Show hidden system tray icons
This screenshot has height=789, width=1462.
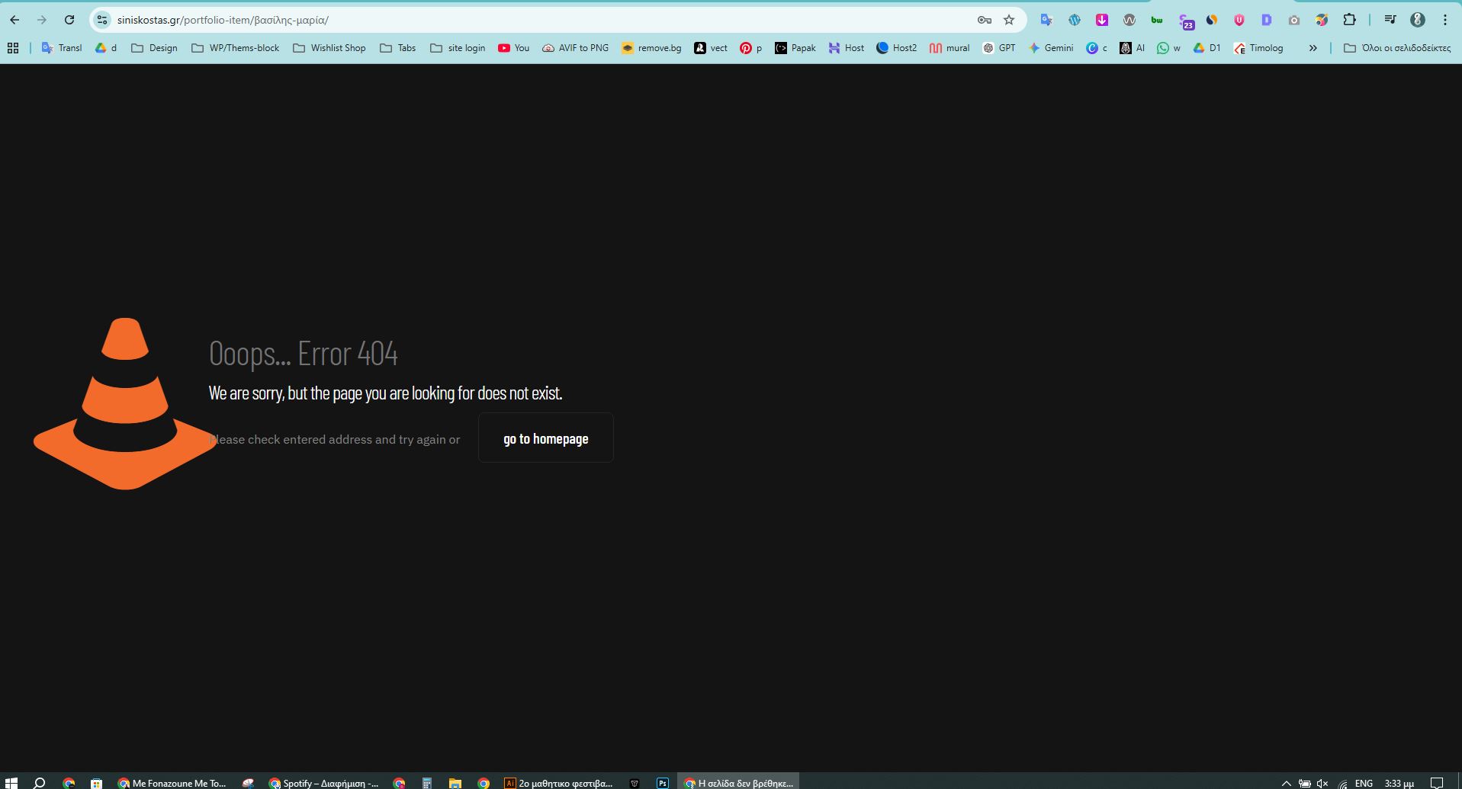[x=1286, y=783]
